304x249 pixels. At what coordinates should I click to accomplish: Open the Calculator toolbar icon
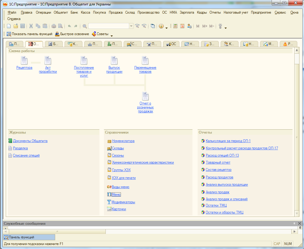(175, 26)
